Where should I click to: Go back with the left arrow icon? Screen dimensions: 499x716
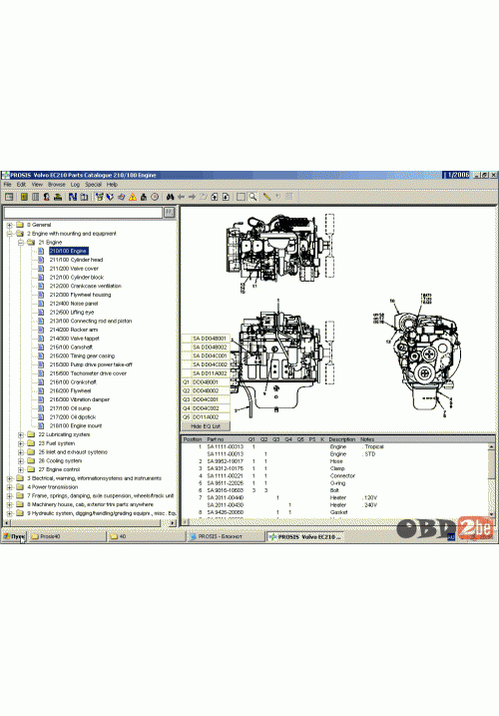pos(182,197)
